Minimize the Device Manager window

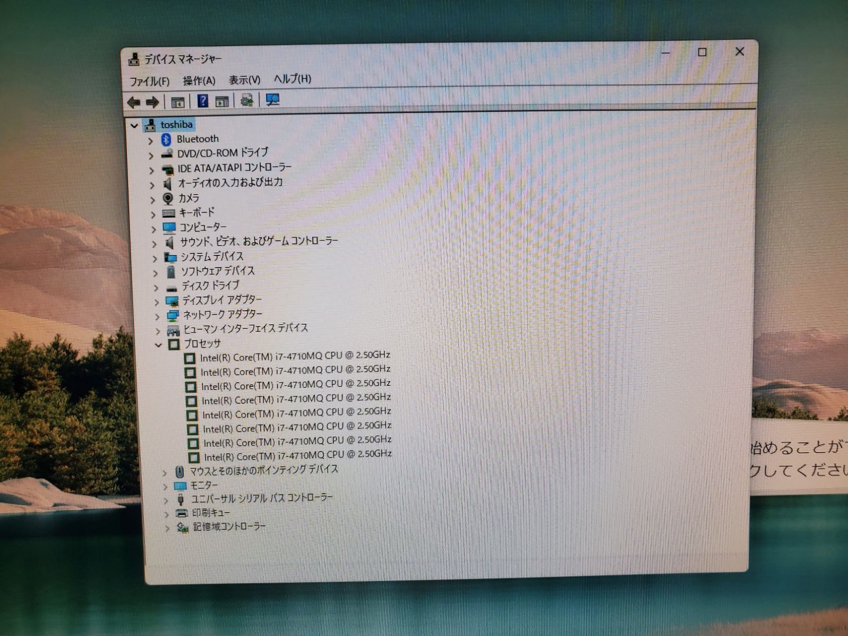point(666,52)
